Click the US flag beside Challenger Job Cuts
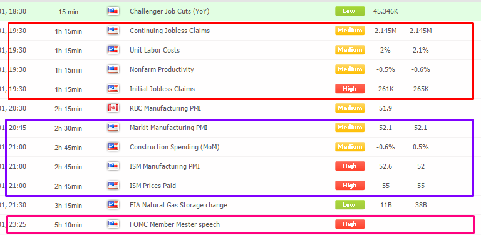The height and width of the screenshot is (235, 481). pyautogui.click(x=113, y=11)
